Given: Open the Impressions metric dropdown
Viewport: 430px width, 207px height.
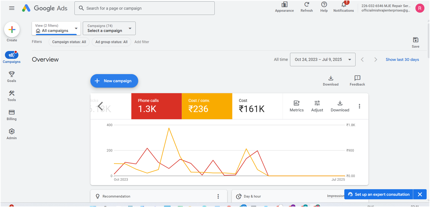Looking at the screenshot, I should pyautogui.click(x=336, y=196).
